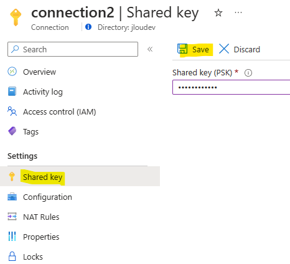Click the Discard X icon
The image size is (290, 264).
click(x=224, y=49)
